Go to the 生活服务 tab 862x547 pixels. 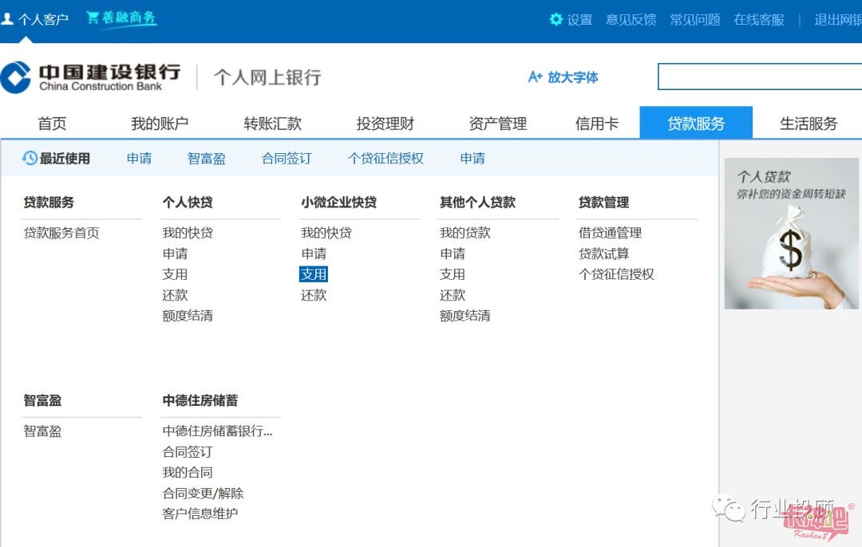[809, 123]
